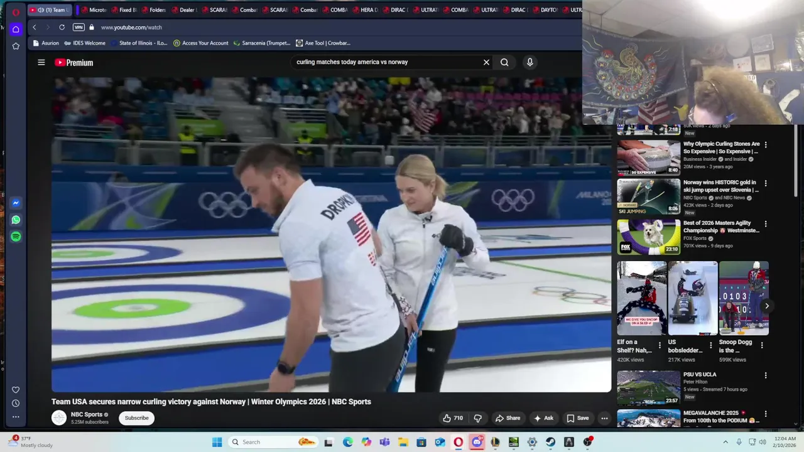Viewport: 804px width, 452px height.
Task: Open the taskbar volume speaker icon
Action: [x=763, y=442]
